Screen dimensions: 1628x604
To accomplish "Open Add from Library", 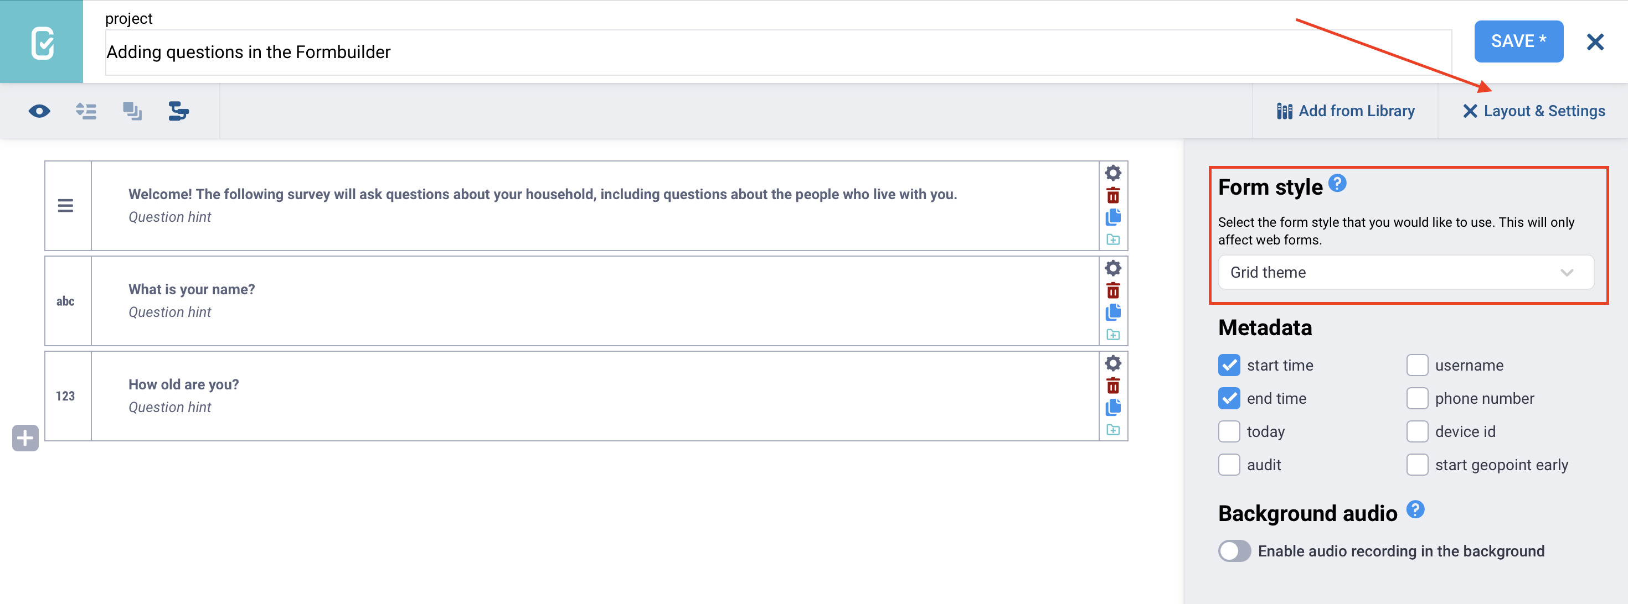I will coord(1346,111).
